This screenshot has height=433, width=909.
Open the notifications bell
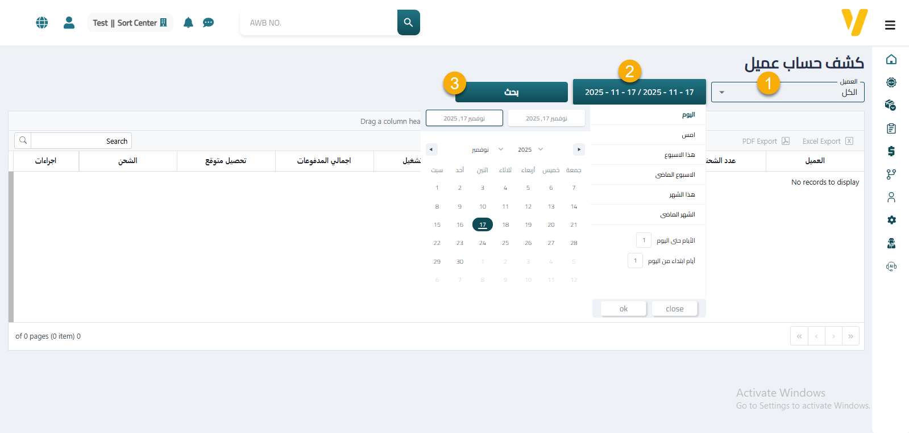[188, 23]
